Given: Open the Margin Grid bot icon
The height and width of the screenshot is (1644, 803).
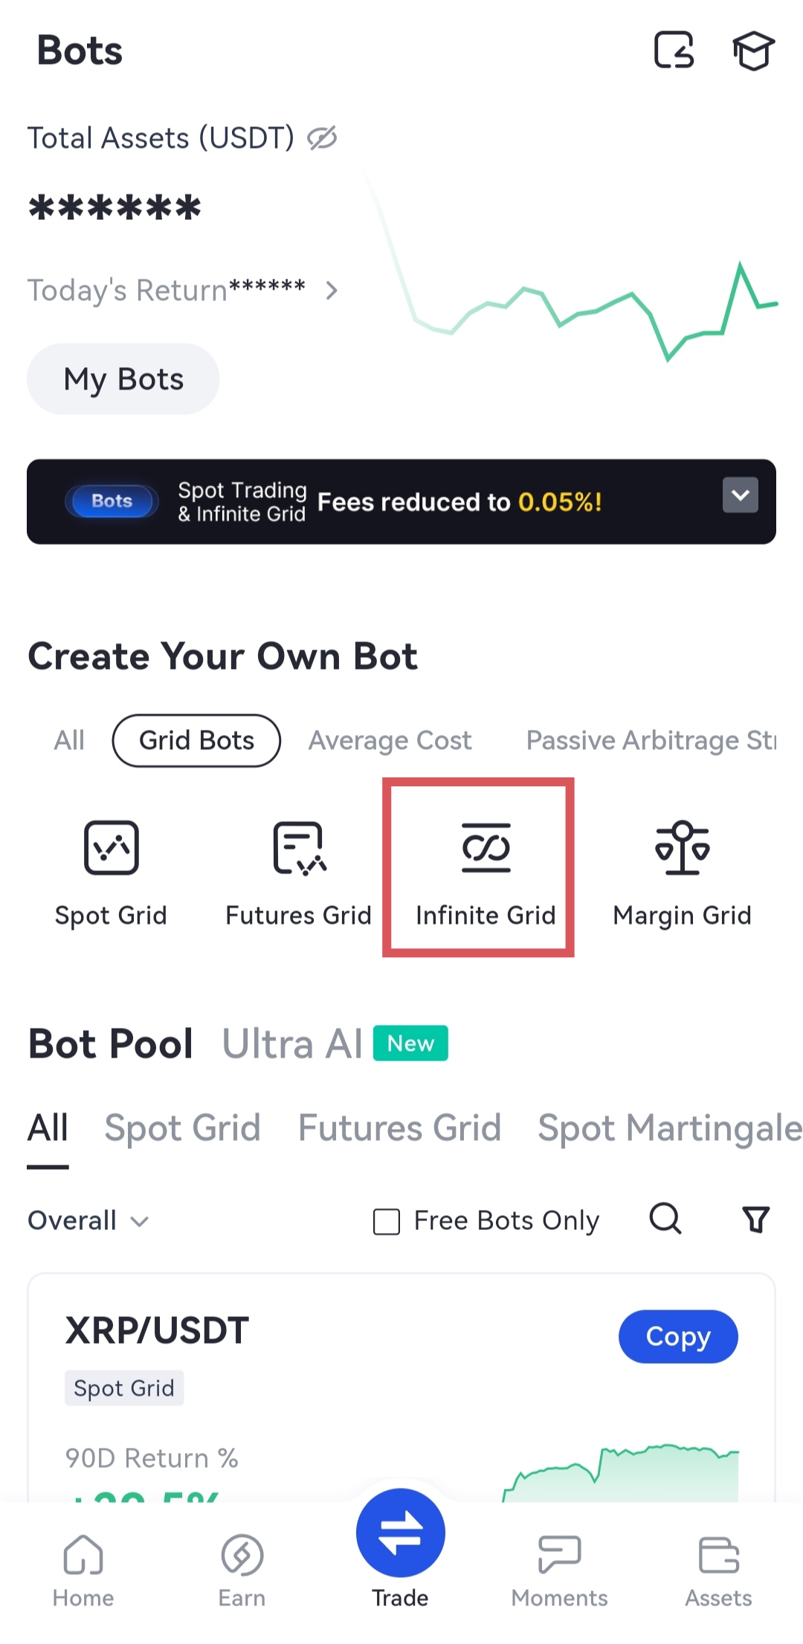Looking at the screenshot, I should (682, 848).
